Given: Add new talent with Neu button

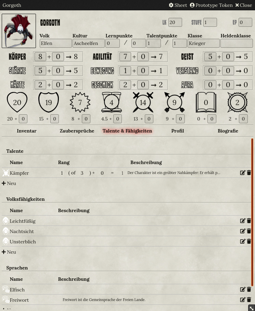Looking at the screenshot, I should pyautogui.click(x=9, y=183).
